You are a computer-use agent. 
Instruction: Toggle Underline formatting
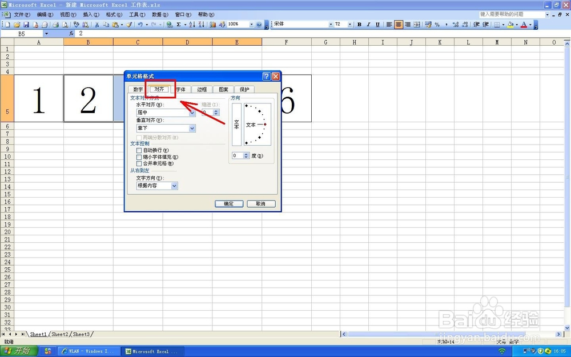[x=377, y=25]
